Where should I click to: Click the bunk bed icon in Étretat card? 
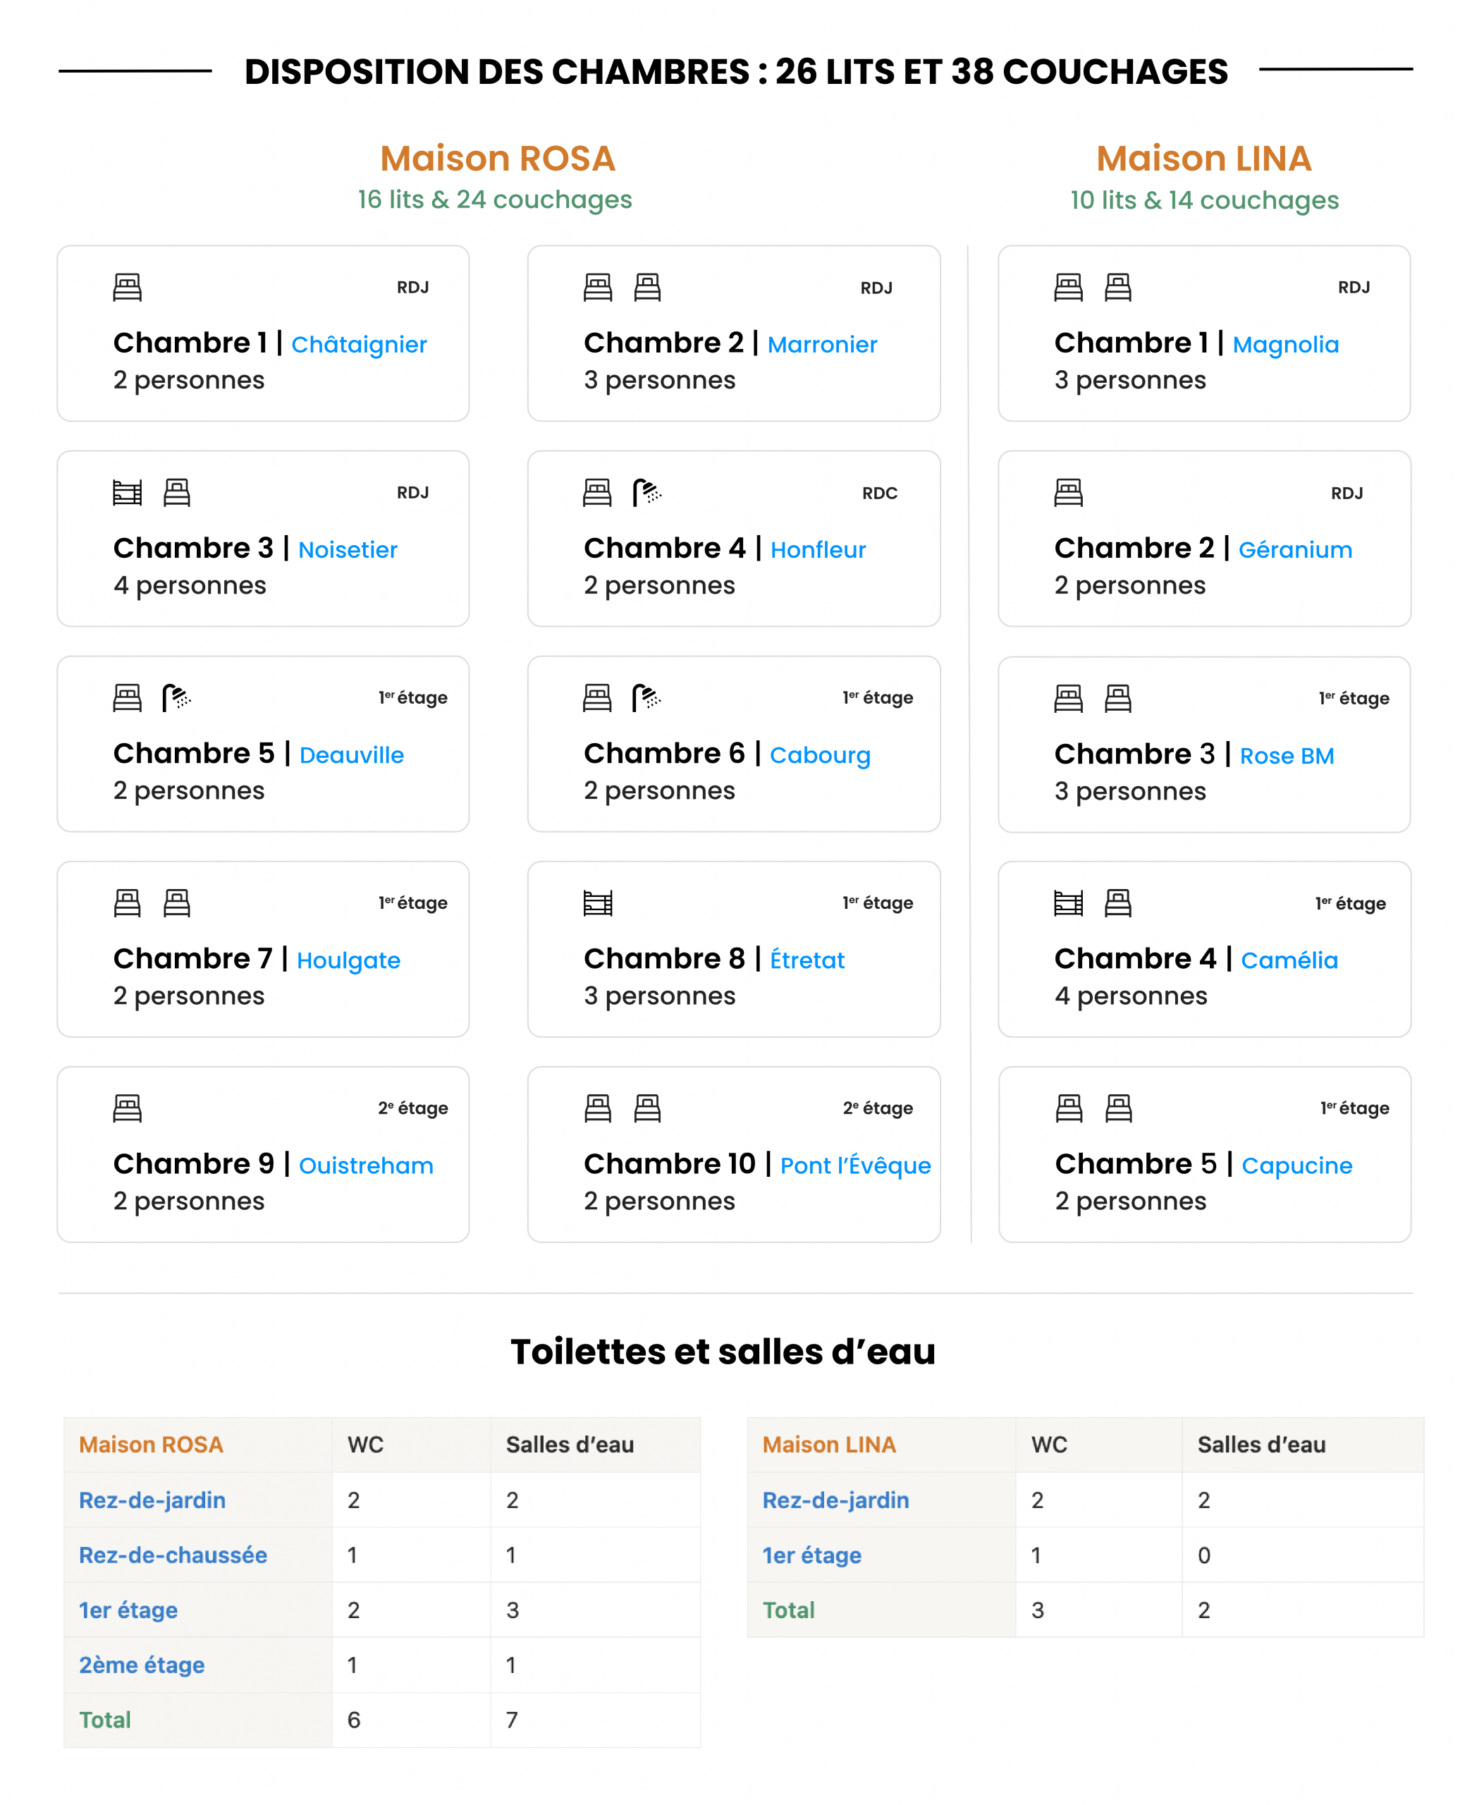598,903
